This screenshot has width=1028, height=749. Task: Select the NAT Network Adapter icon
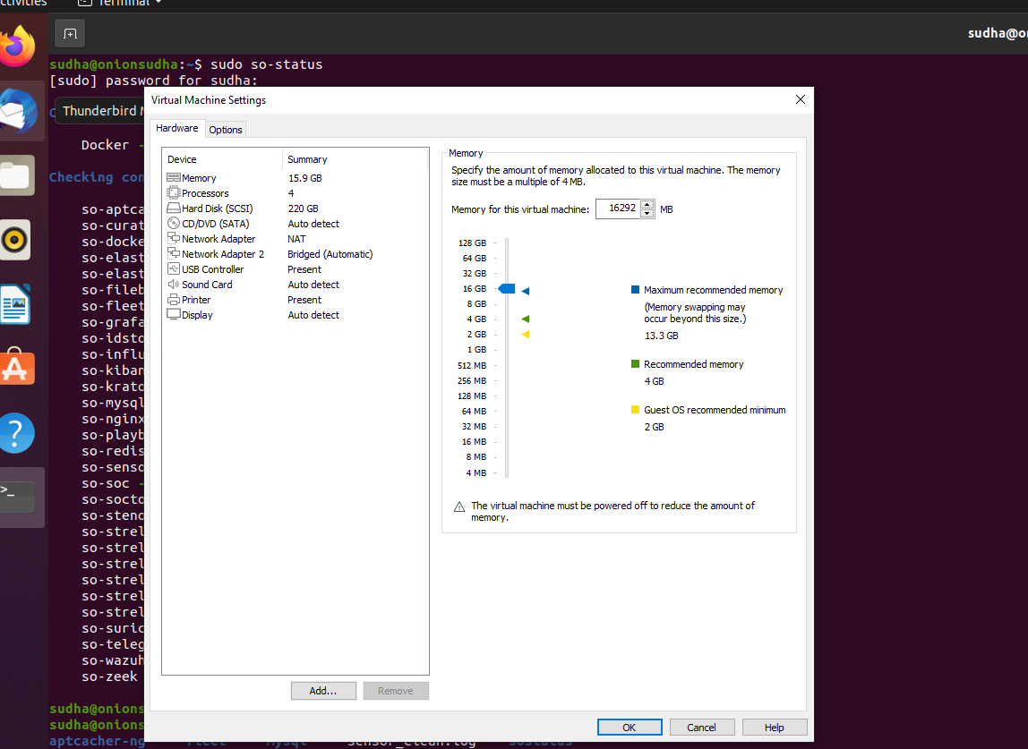pos(173,238)
